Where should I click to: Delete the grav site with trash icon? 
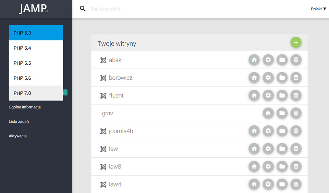[296, 113]
